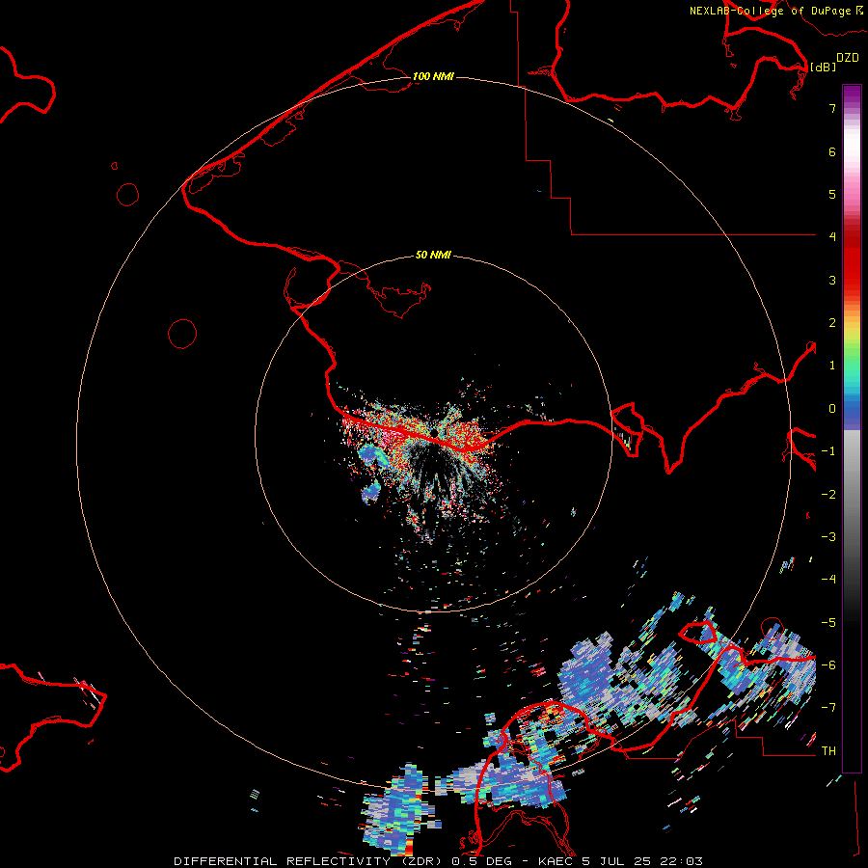Click the DZD product label
This screenshot has width=868, height=868.
click(848, 58)
